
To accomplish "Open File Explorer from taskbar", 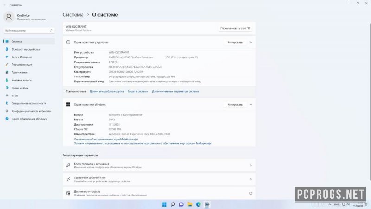I will click(x=190, y=204).
